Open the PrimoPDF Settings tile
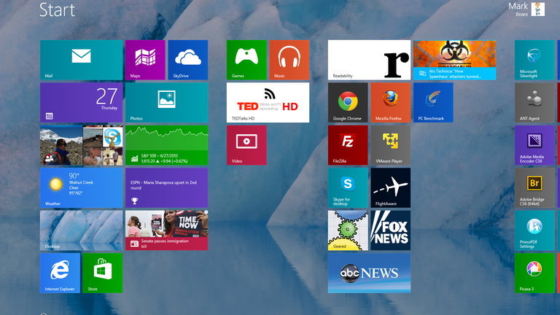560x315 pixels. click(x=534, y=230)
